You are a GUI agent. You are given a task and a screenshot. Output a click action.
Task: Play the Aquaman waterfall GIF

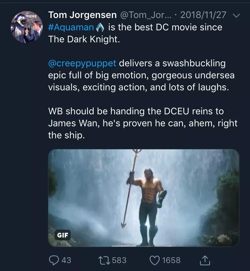[x=144, y=198]
